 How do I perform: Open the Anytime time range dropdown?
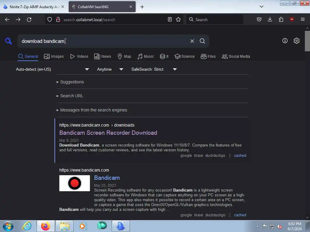(x=110, y=69)
